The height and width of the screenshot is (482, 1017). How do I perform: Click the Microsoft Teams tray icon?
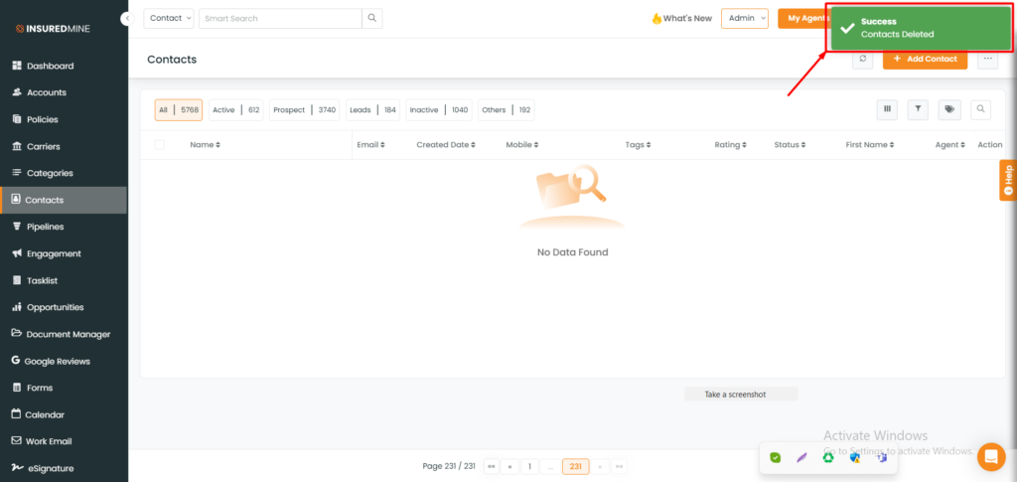tap(882, 457)
